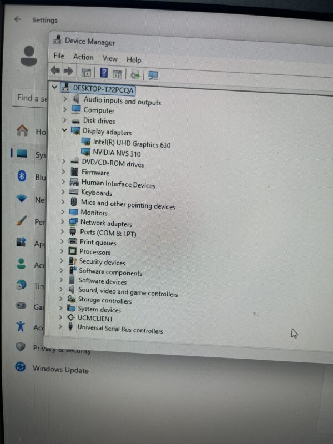Select the Storage controllers label
The height and width of the screenshot is (444, 333).
(105, 300)
